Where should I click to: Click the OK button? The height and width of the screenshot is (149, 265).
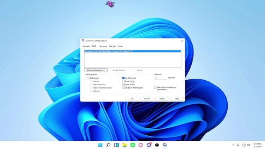click(132, 99)
